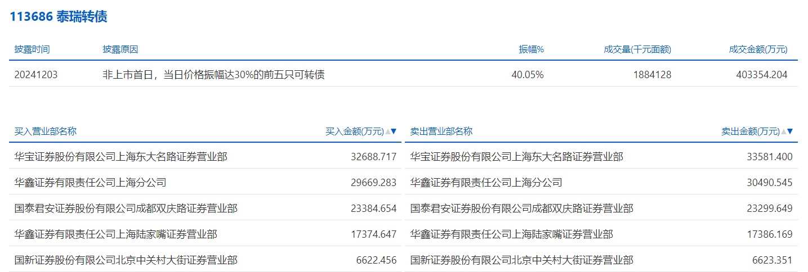Select the volume value 1884128

(653, 75)
